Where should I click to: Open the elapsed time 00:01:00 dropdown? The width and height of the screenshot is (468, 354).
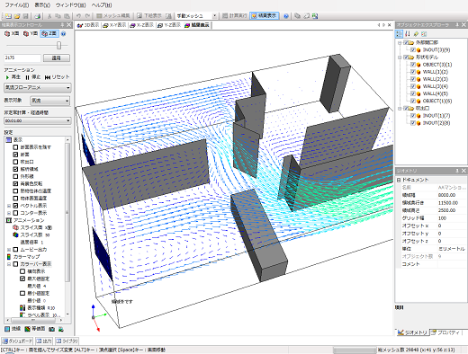click(x=38, y=120)
